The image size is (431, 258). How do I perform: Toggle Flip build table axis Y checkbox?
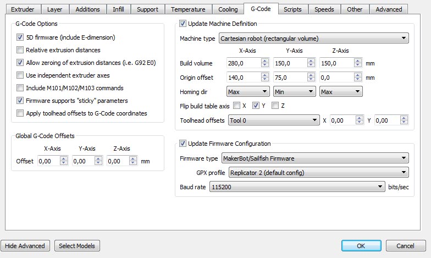pos(256,106)
